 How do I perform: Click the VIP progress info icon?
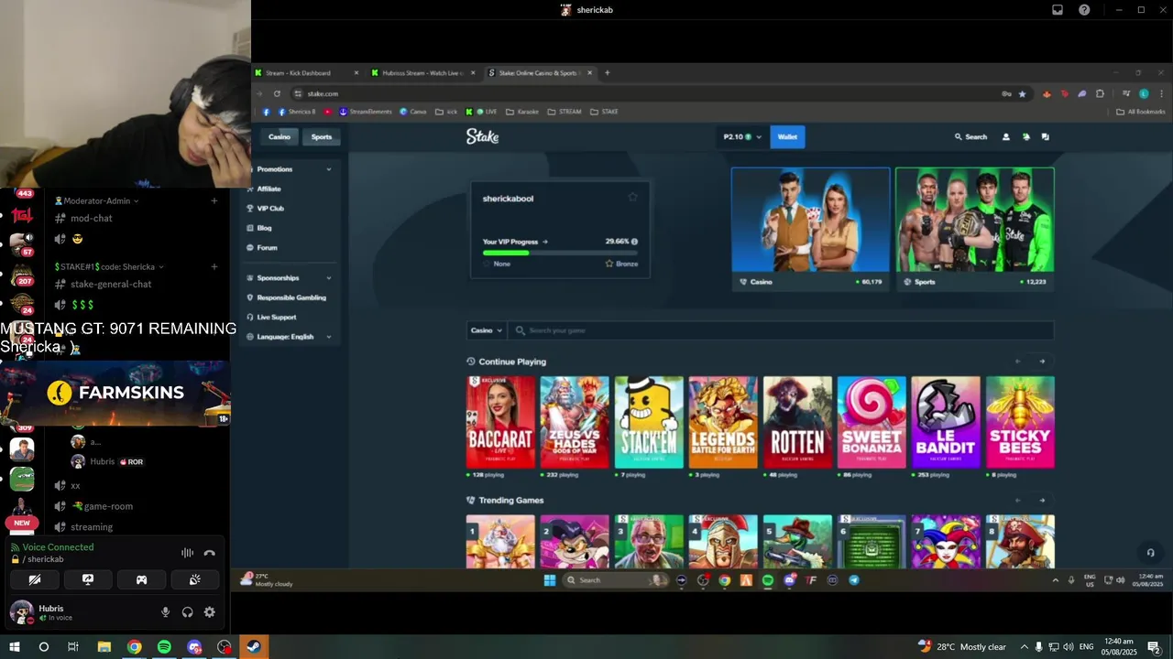[x=634, y=242]
